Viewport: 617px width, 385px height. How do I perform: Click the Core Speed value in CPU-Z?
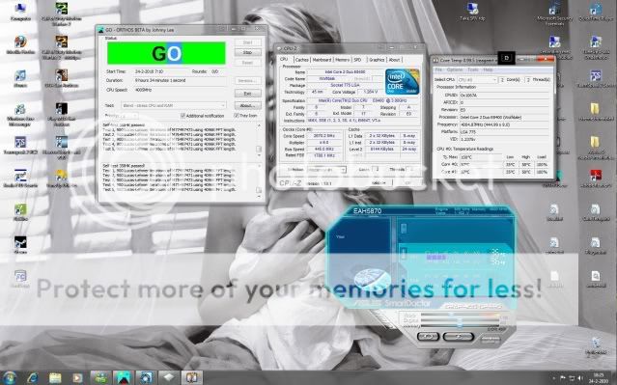tap(324, 136)
